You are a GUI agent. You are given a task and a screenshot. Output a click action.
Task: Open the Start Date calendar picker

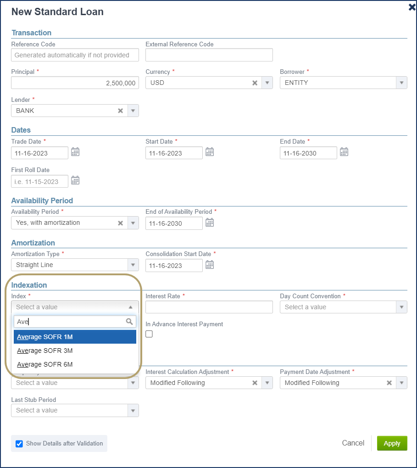[x=210, y=152]
